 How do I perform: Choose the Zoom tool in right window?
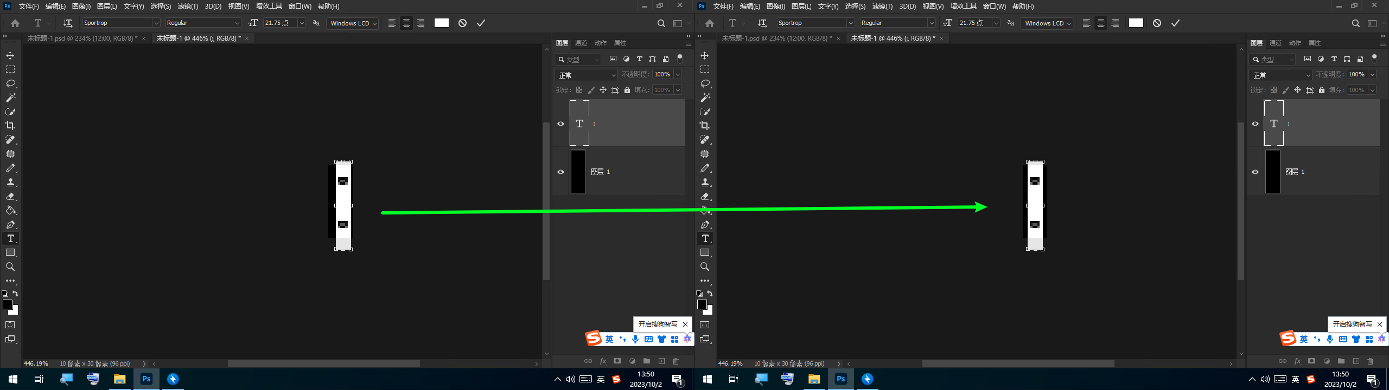pos(705,266)
